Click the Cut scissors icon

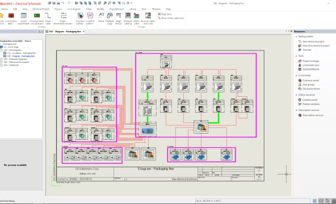coord(77,3)
